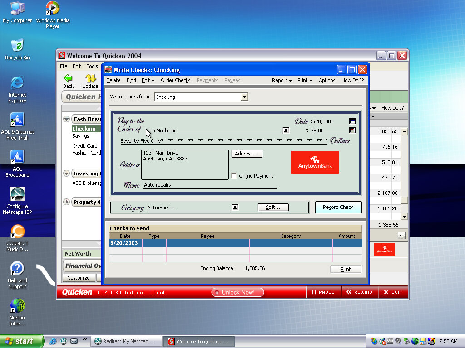Click the Memo field with Auto repairs
This screenshot has width=465, height=348.
click(x=210, y=185)
